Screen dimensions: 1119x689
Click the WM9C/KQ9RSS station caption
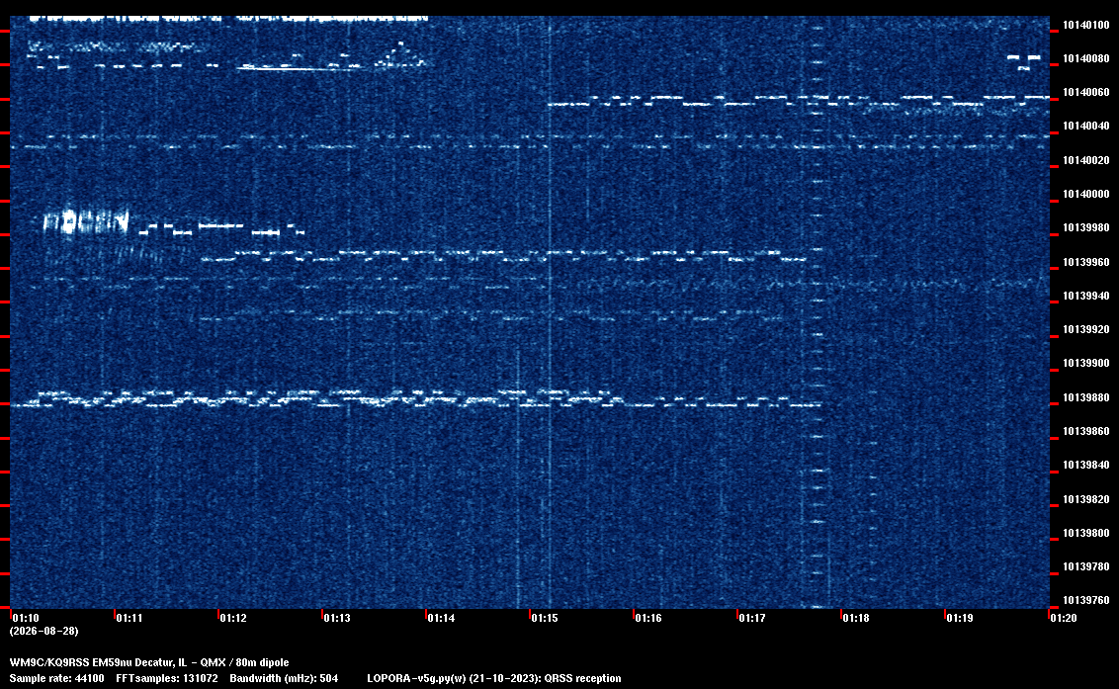[149, 662]
